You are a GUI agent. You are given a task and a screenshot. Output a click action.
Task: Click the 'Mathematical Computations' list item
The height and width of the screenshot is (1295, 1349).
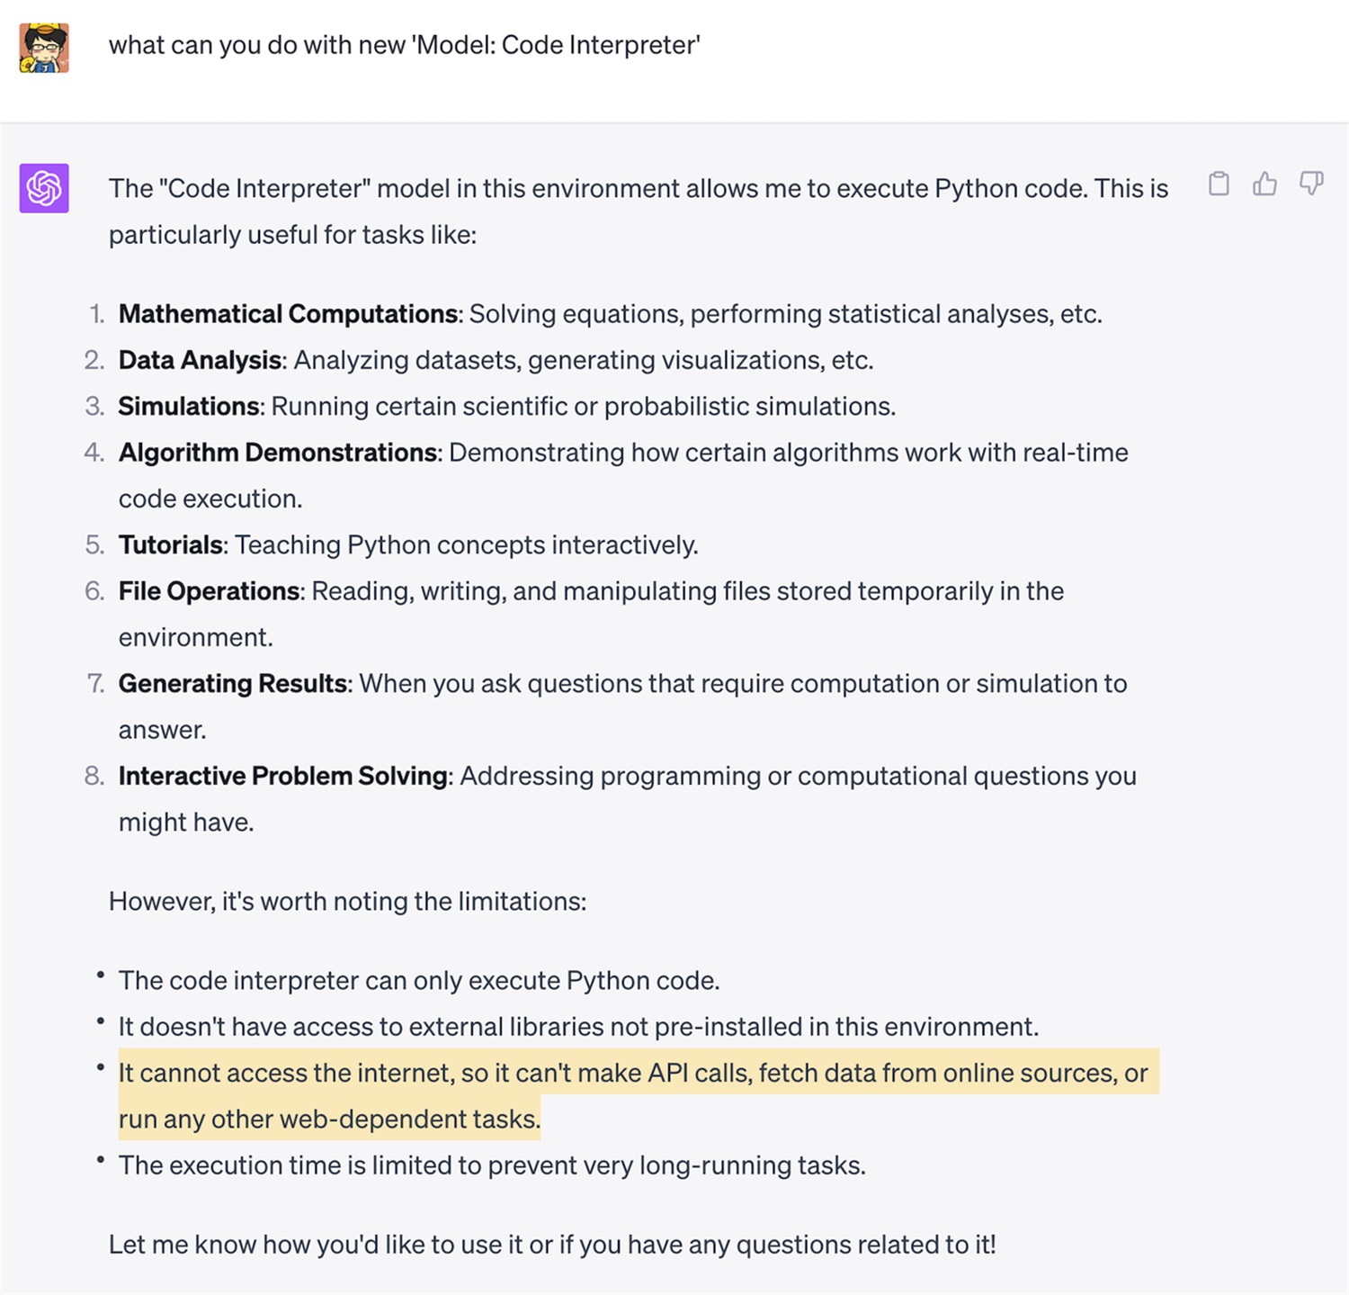pyautogui.click(x=611, y=314)
